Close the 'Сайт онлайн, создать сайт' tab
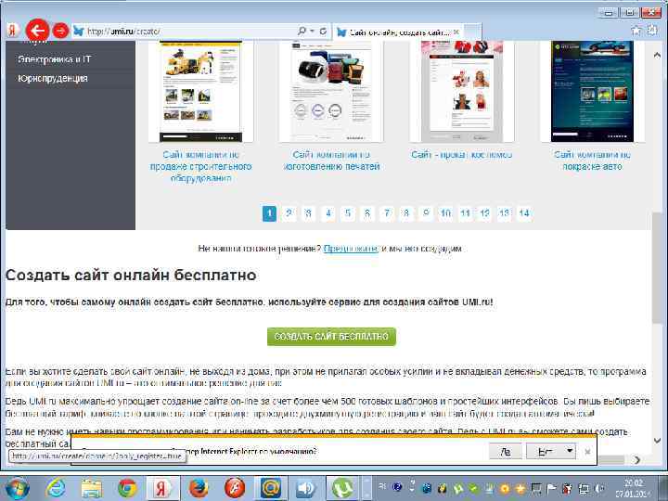This screenshot has height=501, width=668. coord(456,32)
